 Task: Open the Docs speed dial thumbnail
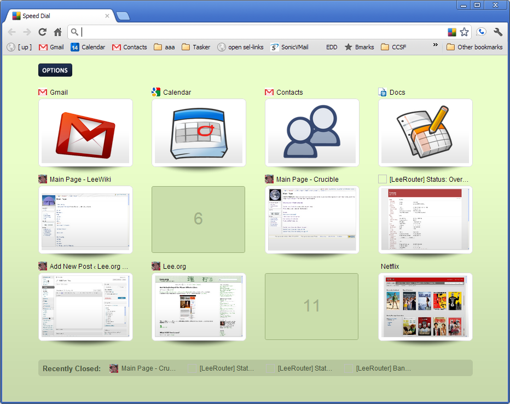(425, 132)
